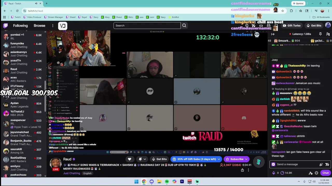The image size is (332, 186).
Task: Open chat community users list icon
Action: [328, 34]
